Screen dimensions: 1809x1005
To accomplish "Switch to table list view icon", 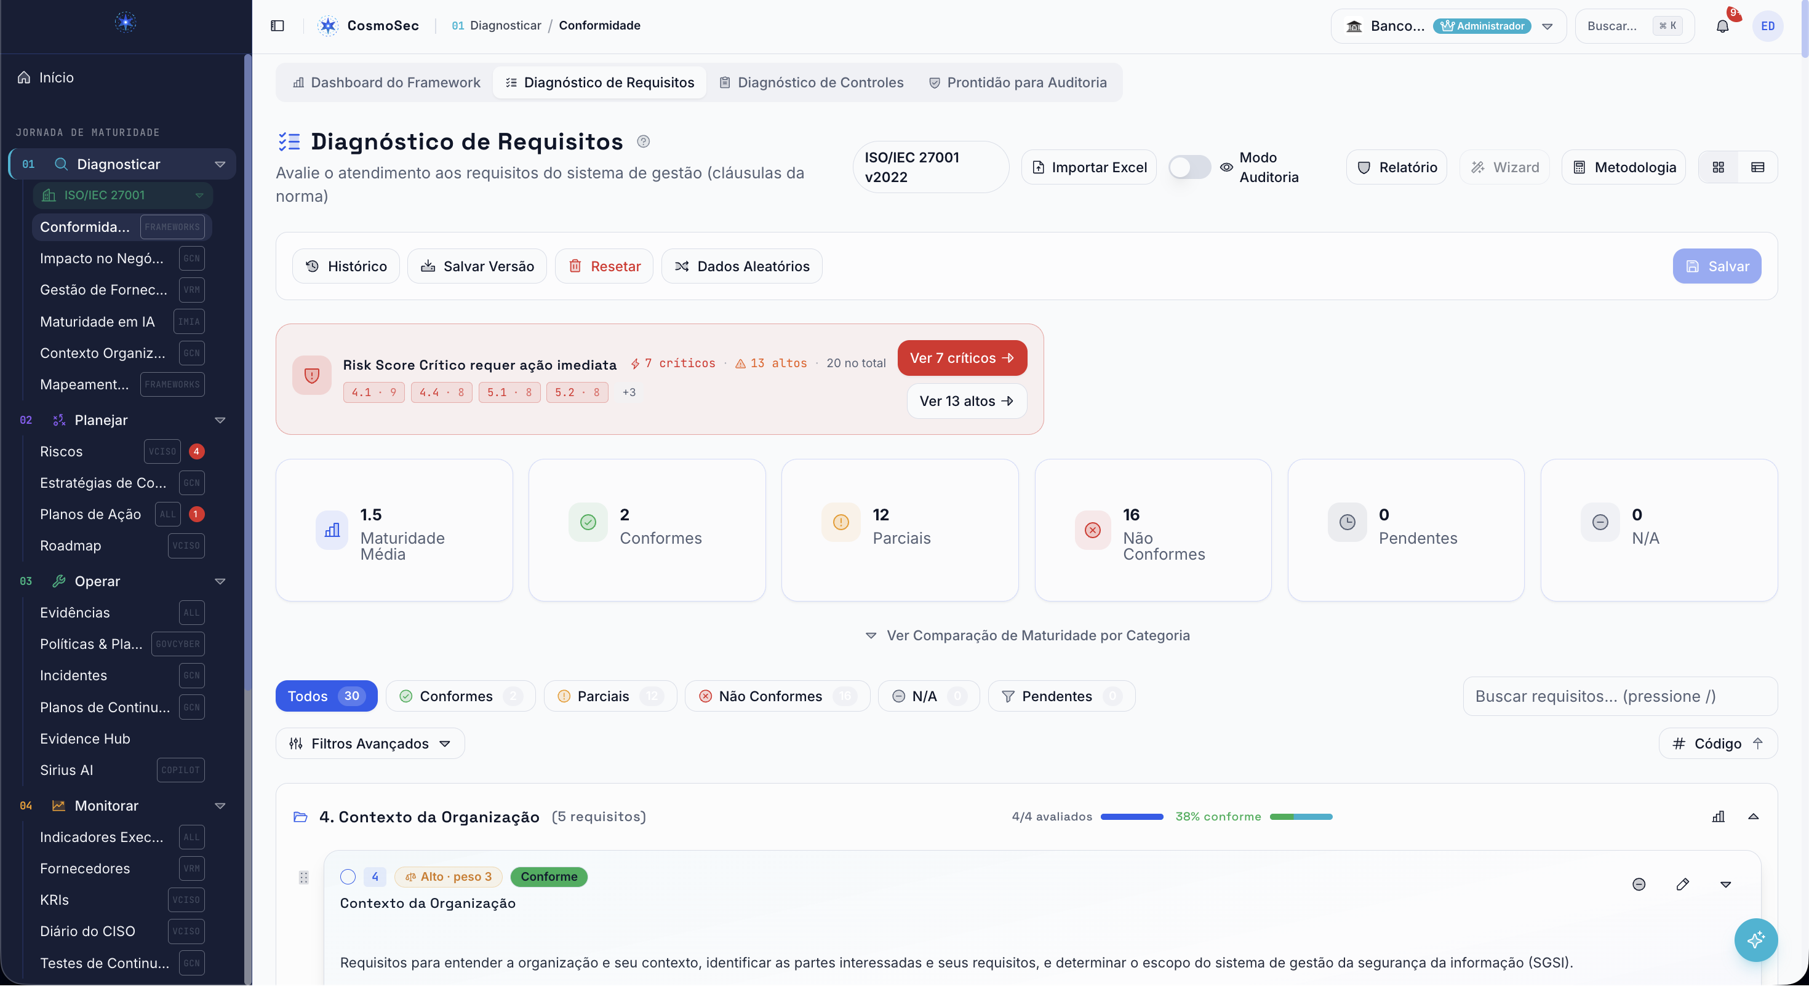I will click(1758, 167).
